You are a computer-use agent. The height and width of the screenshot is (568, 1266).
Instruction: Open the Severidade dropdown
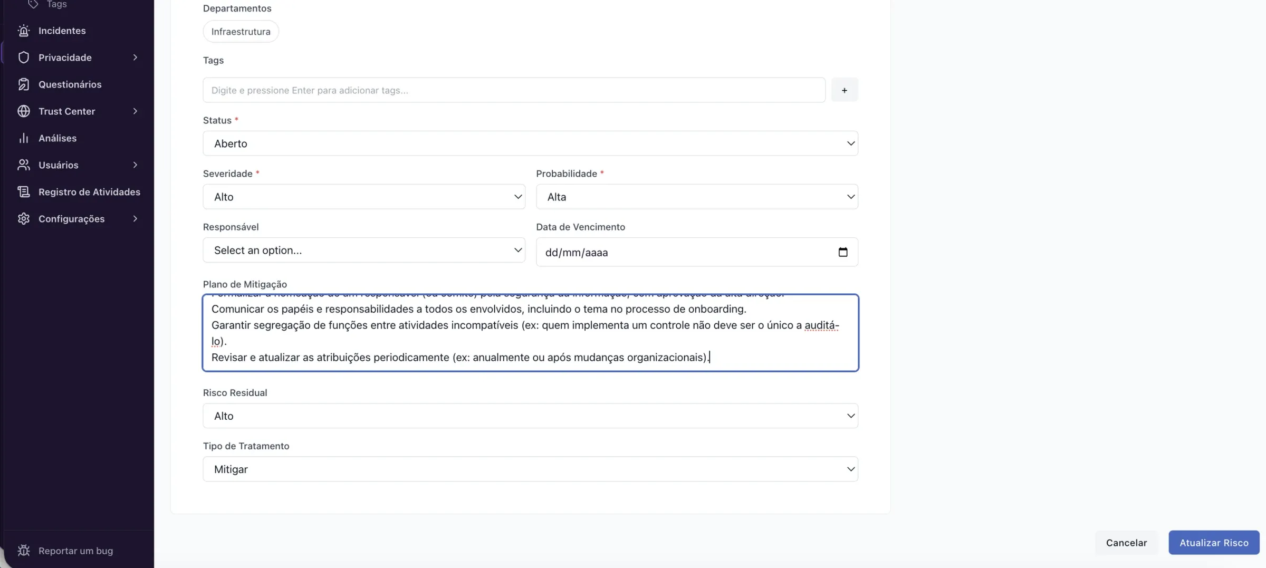[x=363, y=197]
